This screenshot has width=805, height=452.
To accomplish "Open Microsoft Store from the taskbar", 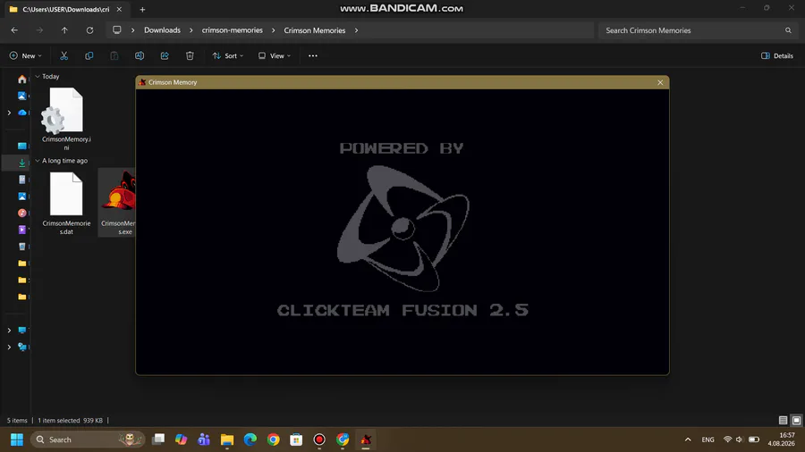I will coord(296,439).
